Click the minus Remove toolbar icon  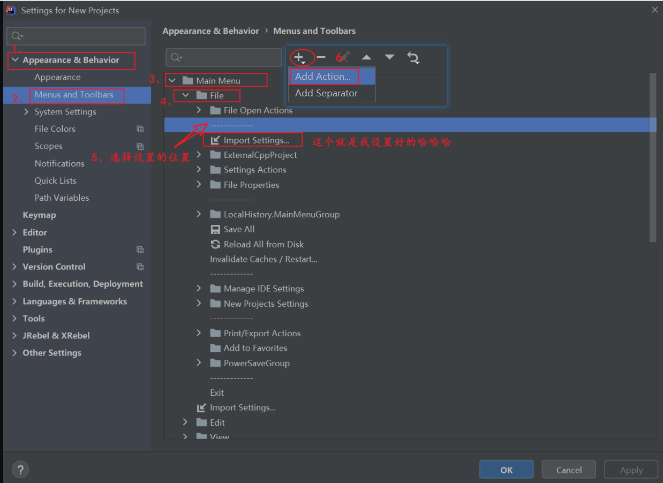pyautogui.click(x=321, y=57)
